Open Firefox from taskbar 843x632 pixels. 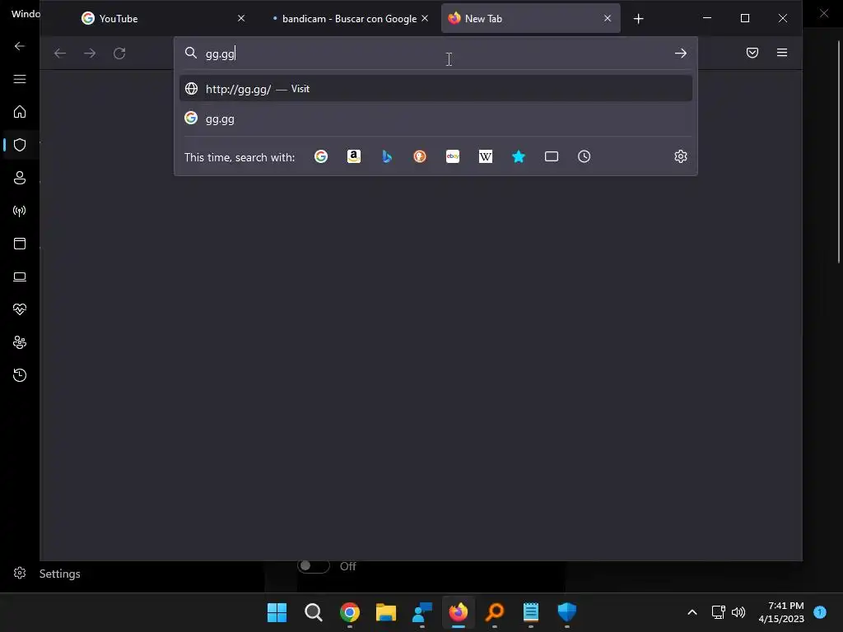458,612
